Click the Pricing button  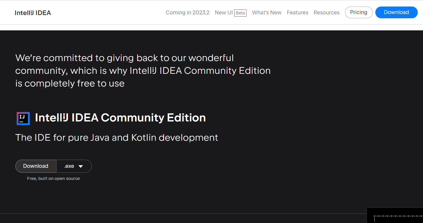tap(359, 12)
